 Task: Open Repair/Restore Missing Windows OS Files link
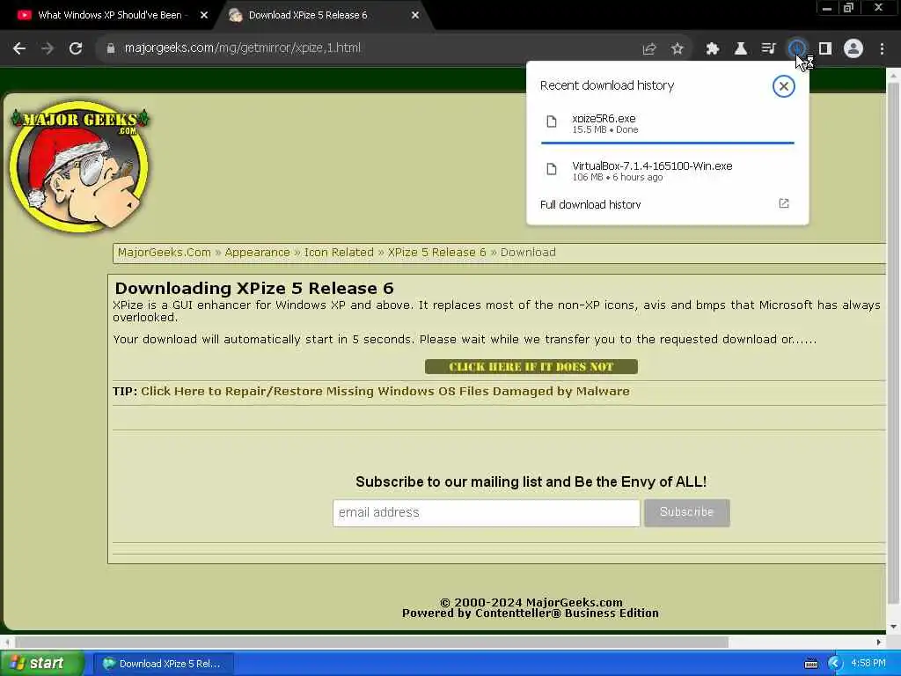point(385,392)
